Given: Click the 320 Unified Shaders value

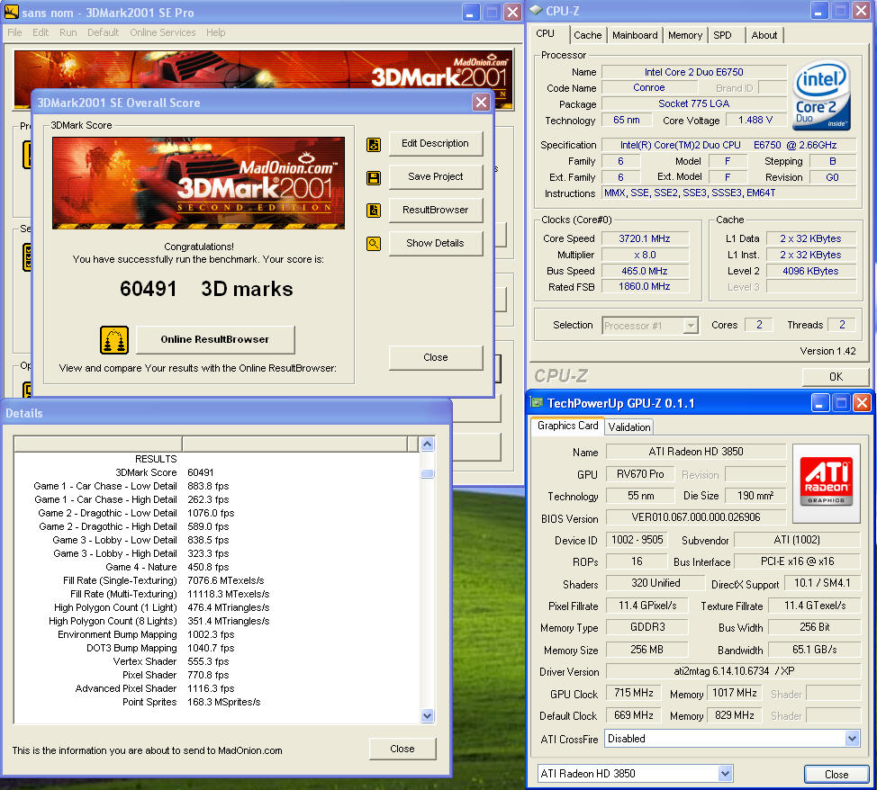Looking at the screenshot, I should [655, 583].
